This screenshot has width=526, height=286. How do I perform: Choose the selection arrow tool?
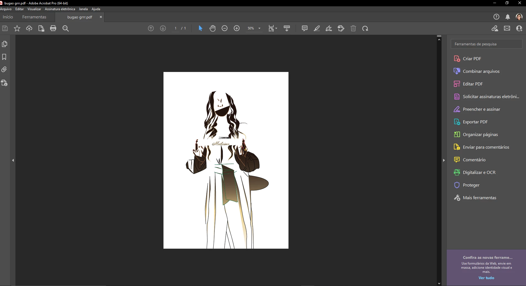[200, 28]
